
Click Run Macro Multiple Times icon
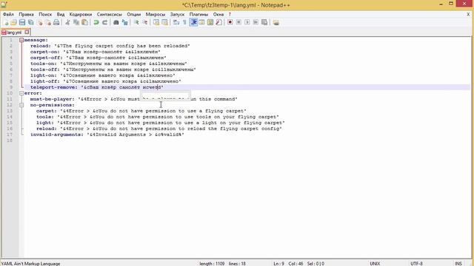(x=256, y=22)
